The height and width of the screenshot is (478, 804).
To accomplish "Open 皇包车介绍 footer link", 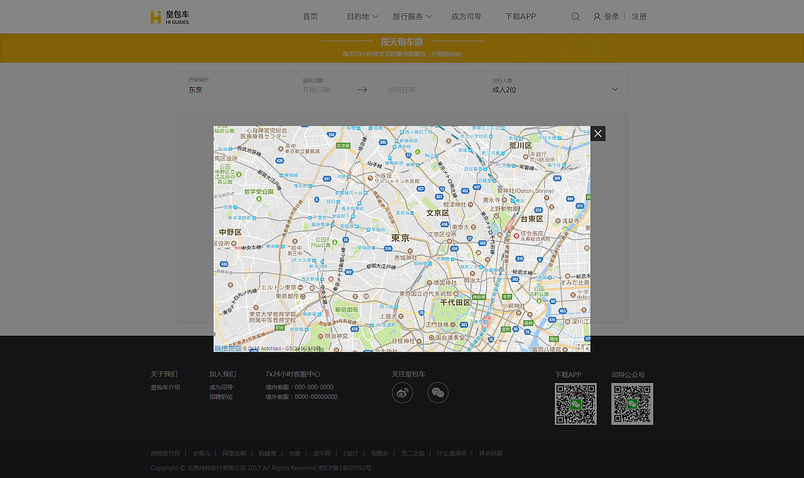I will (x=165, y=388).
